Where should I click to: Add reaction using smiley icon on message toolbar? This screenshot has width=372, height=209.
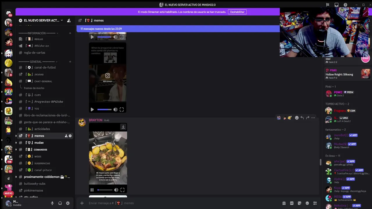pyautogui.click(x=297, y=118)
